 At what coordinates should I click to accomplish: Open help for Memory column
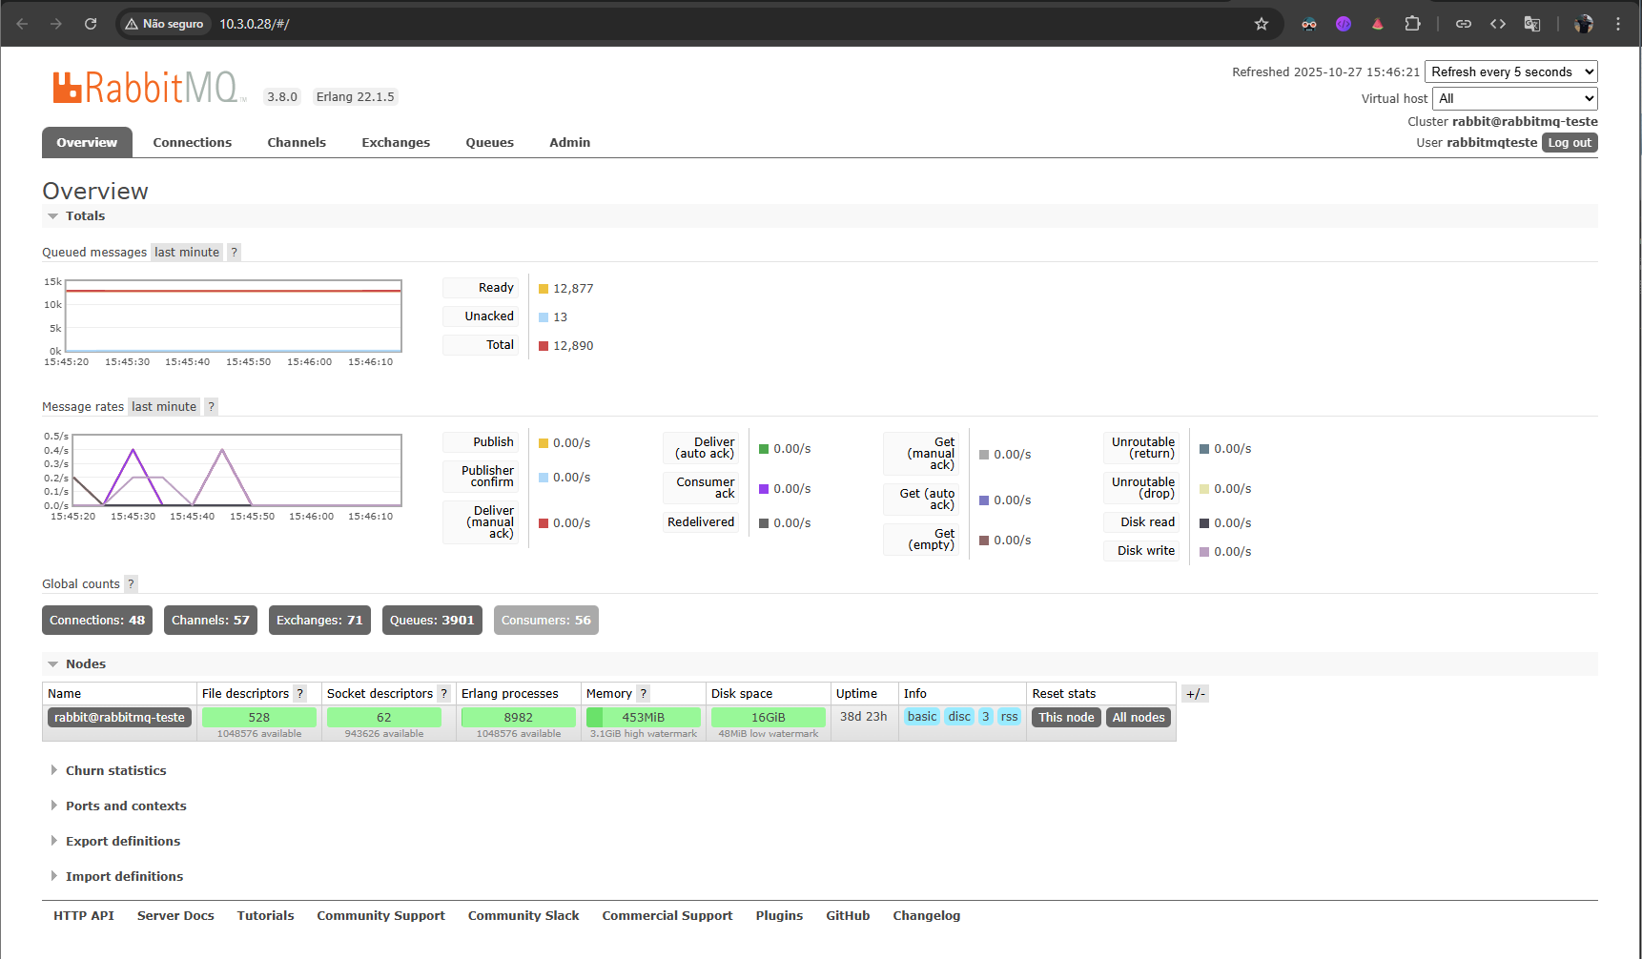pos(644,693)
